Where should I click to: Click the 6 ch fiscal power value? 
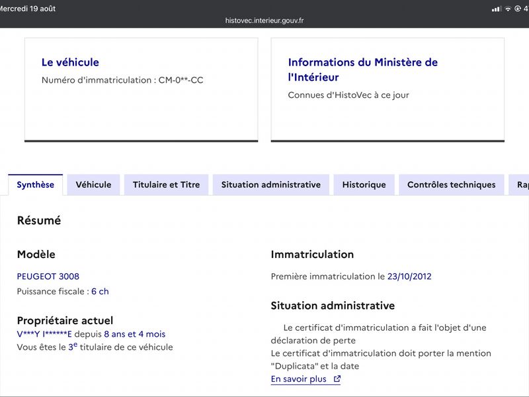click(x=100, y=291)
